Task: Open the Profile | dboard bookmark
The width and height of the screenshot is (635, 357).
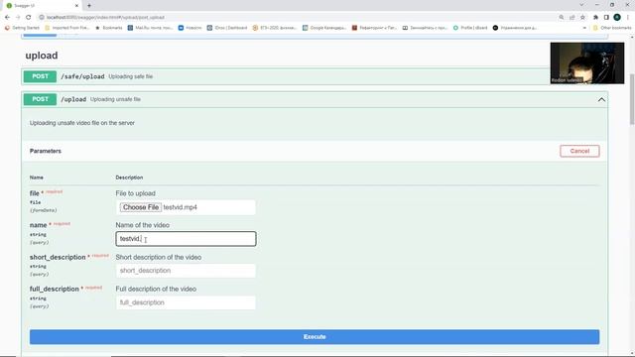Action: pyautogui.click(x=470, y=28)
